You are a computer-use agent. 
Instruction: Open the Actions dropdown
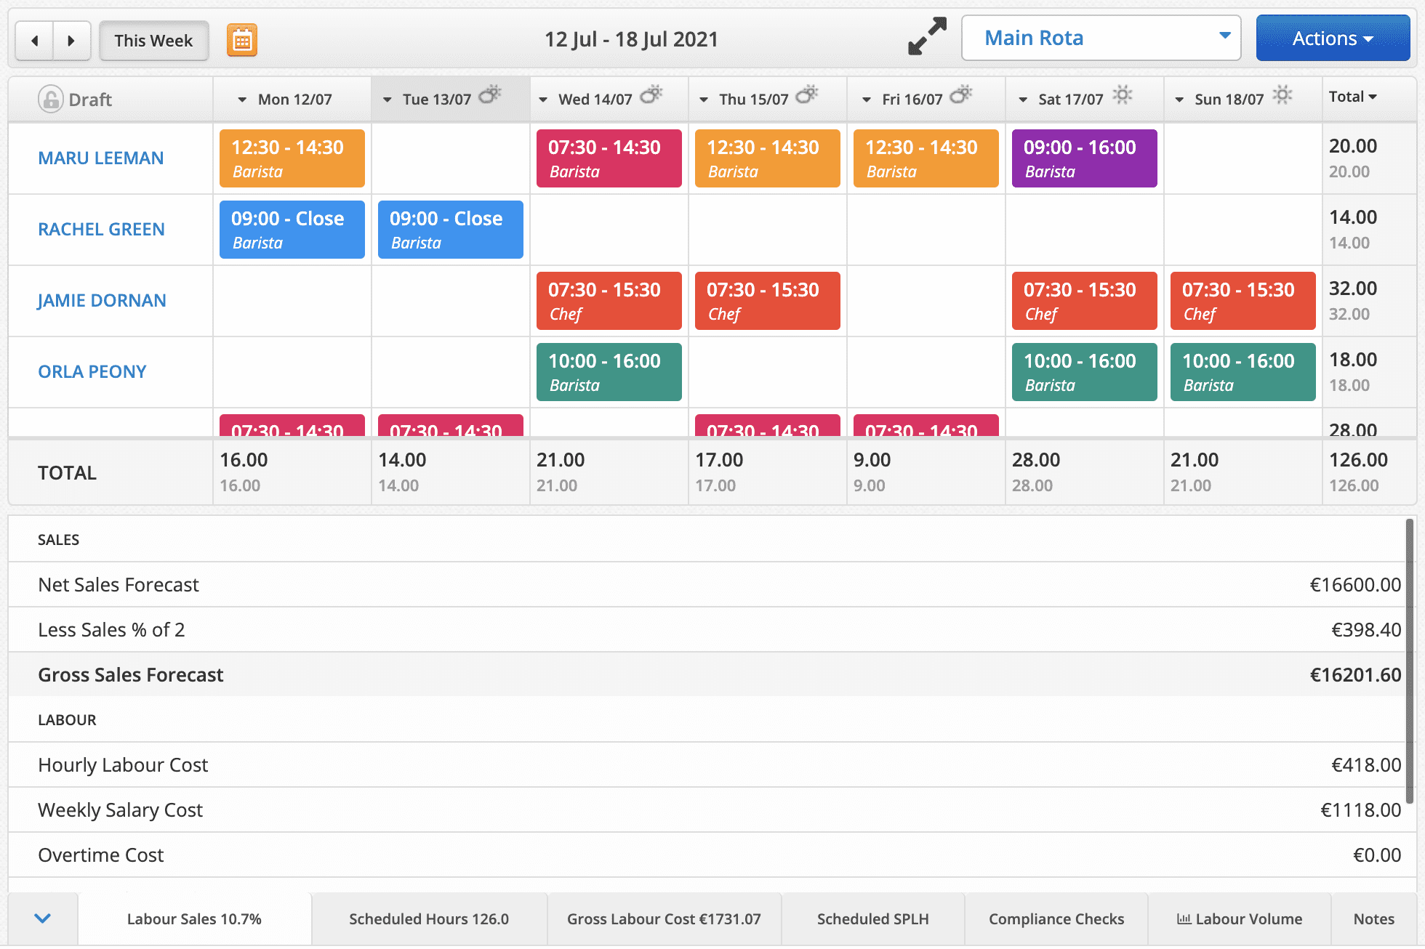point(1333,38)
